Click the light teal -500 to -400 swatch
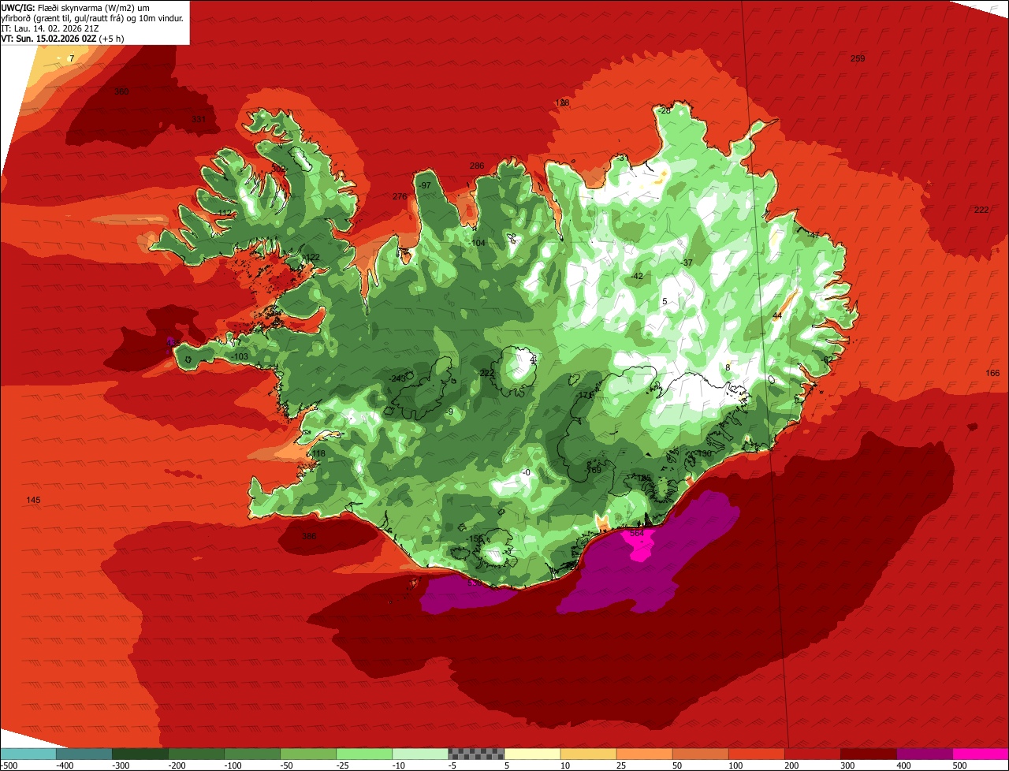Screen dimensions: 1009x771 tap(28, 754)
